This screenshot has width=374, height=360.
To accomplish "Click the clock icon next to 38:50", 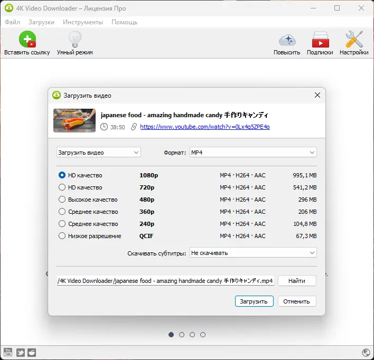I will pyautogui.click(x=104, y=127).
